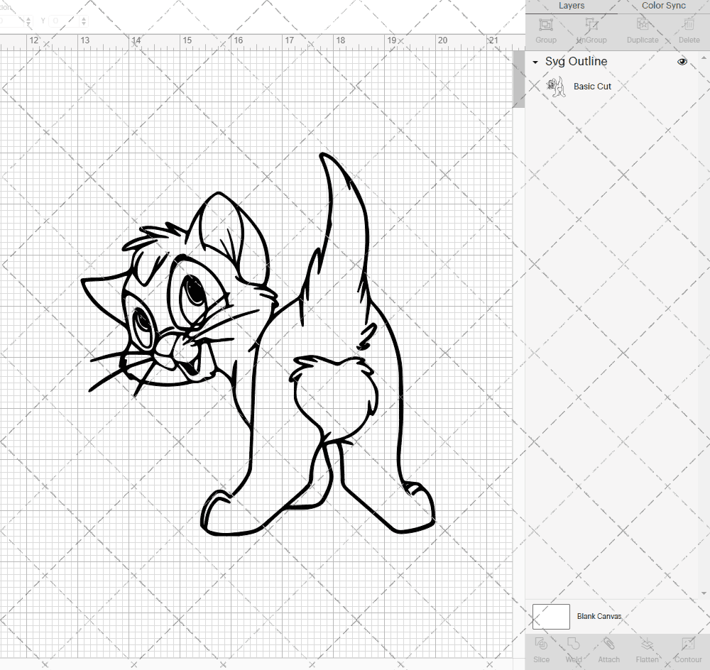Select the Basic Cut layer thumbnail
The width and height of the screenshot is (710, 670).
pyautogui.click(x=556, y=87)
